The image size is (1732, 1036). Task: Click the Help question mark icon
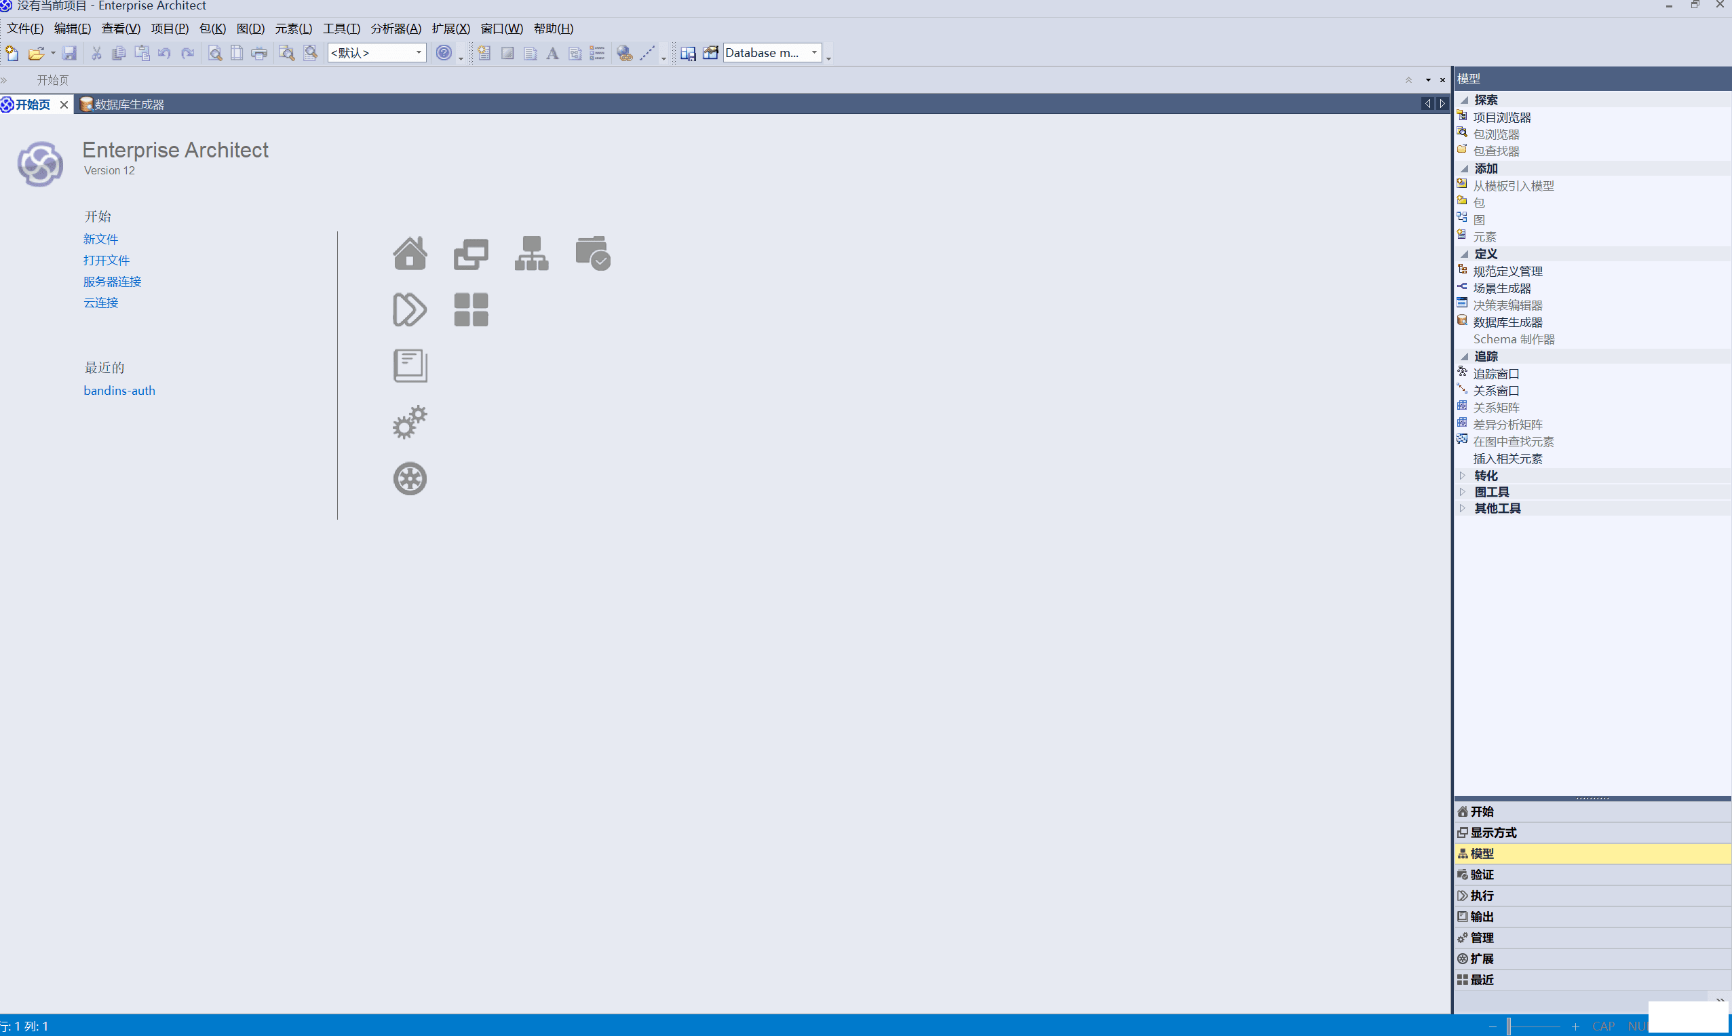coord(444,52)
